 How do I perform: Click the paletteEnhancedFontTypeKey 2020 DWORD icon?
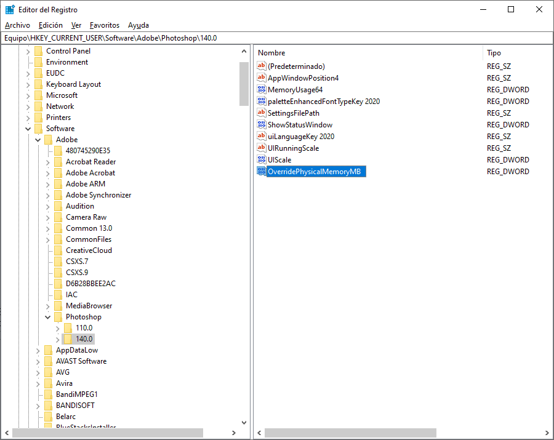(262, 101)
